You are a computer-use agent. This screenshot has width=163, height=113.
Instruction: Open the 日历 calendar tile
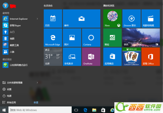[x=53, y=18]
